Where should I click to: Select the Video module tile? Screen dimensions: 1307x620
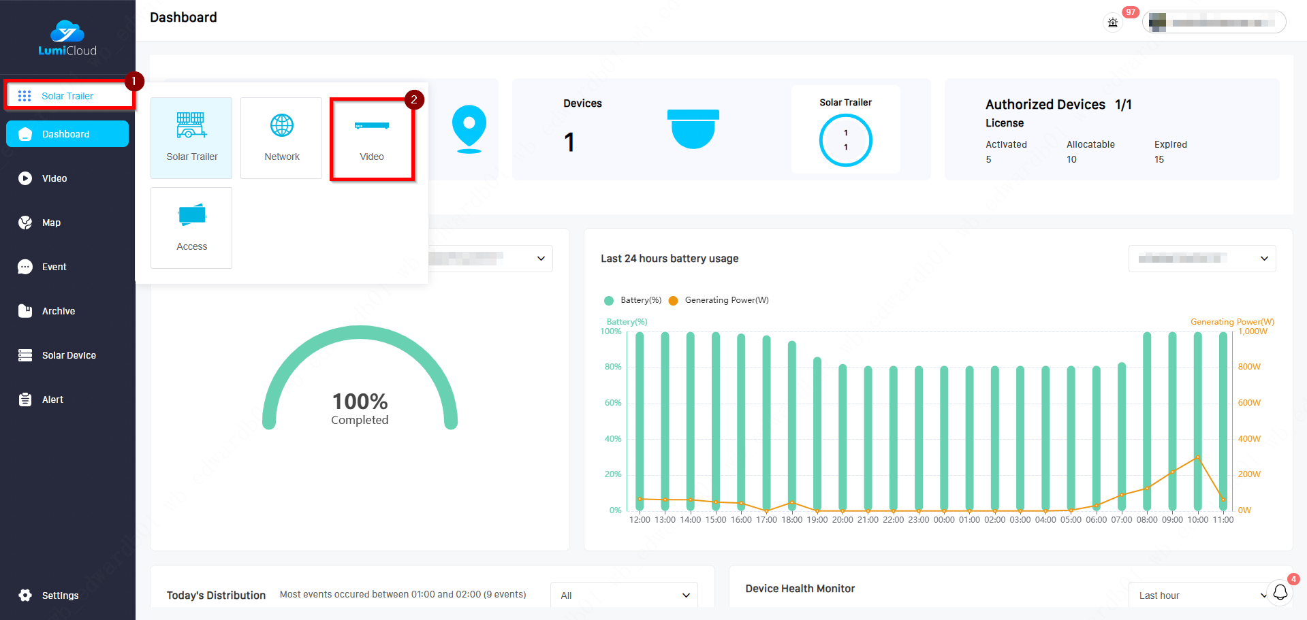click(x=371, y=138)
